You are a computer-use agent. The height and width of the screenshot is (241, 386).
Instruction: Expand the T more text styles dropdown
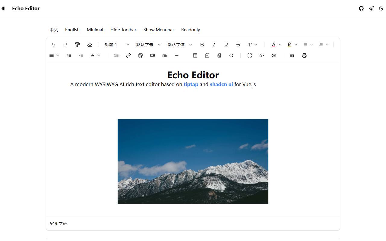pyautogui.click(x=252, y=45)
